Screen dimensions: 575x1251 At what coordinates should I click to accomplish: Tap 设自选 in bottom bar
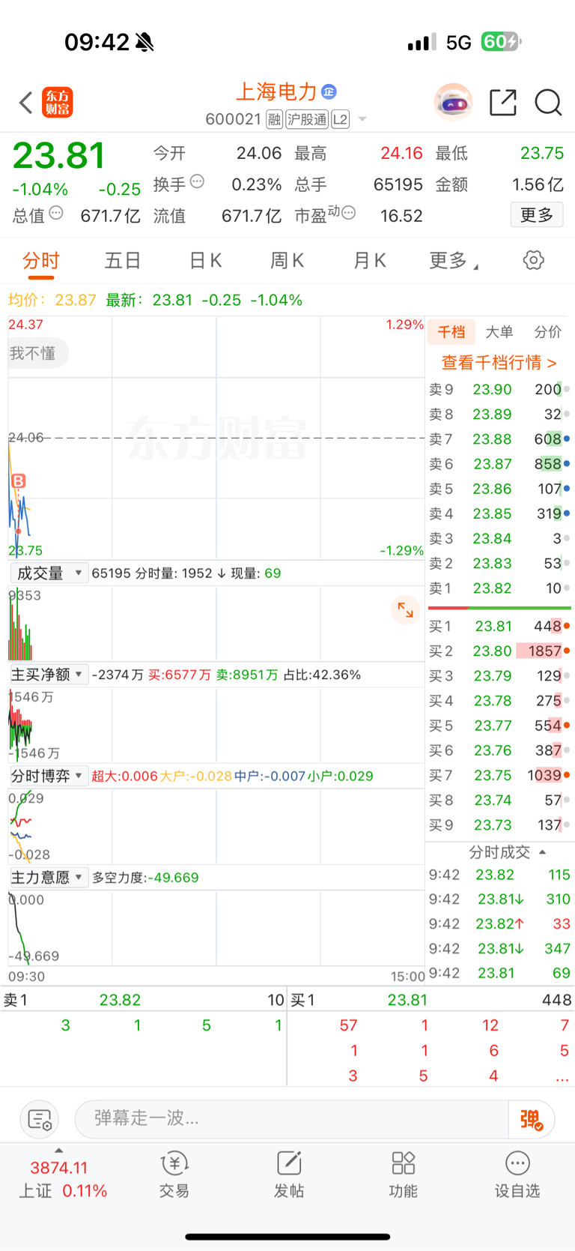pyautogui.click(x=517, y=1175)
